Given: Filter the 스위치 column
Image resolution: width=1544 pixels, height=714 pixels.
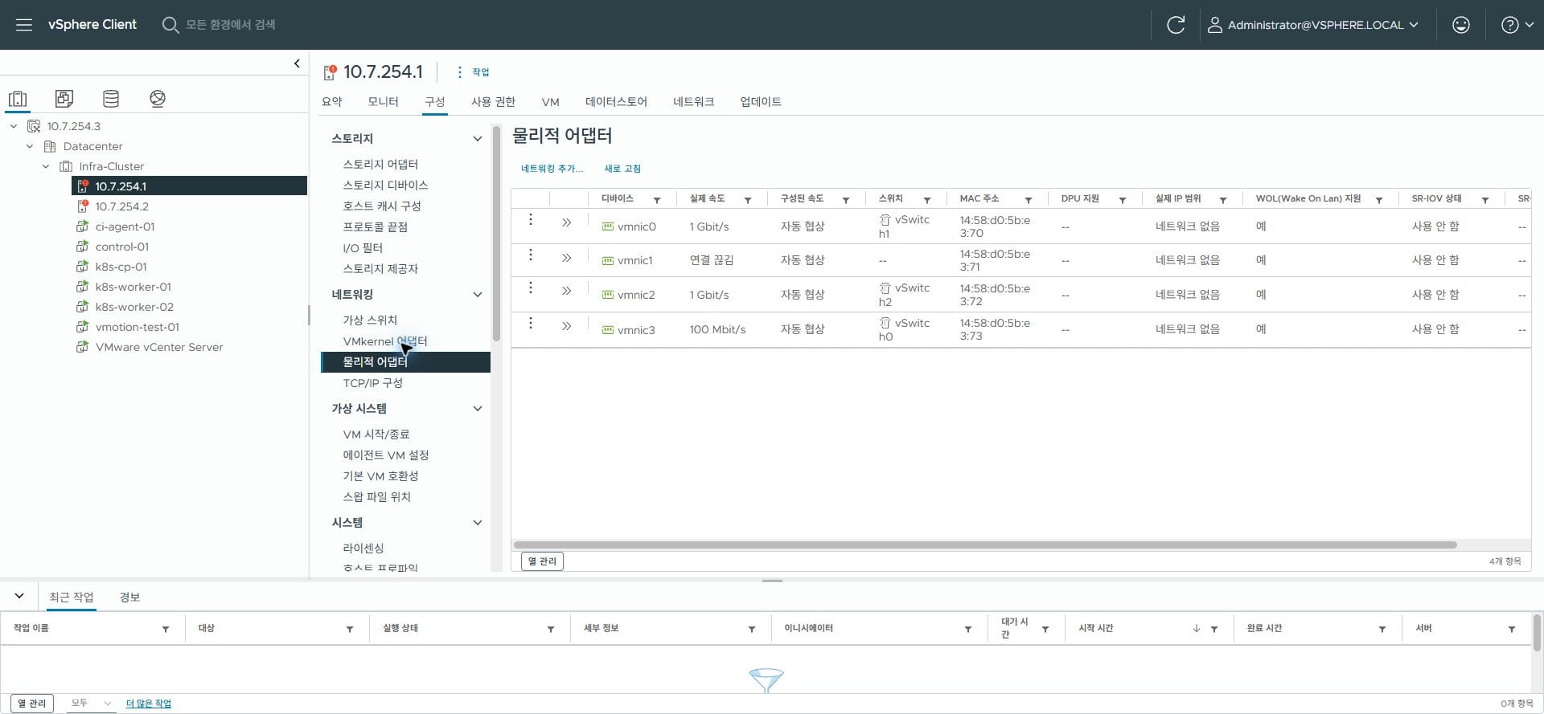Looking at the screenshot, I should coord(927,200).
